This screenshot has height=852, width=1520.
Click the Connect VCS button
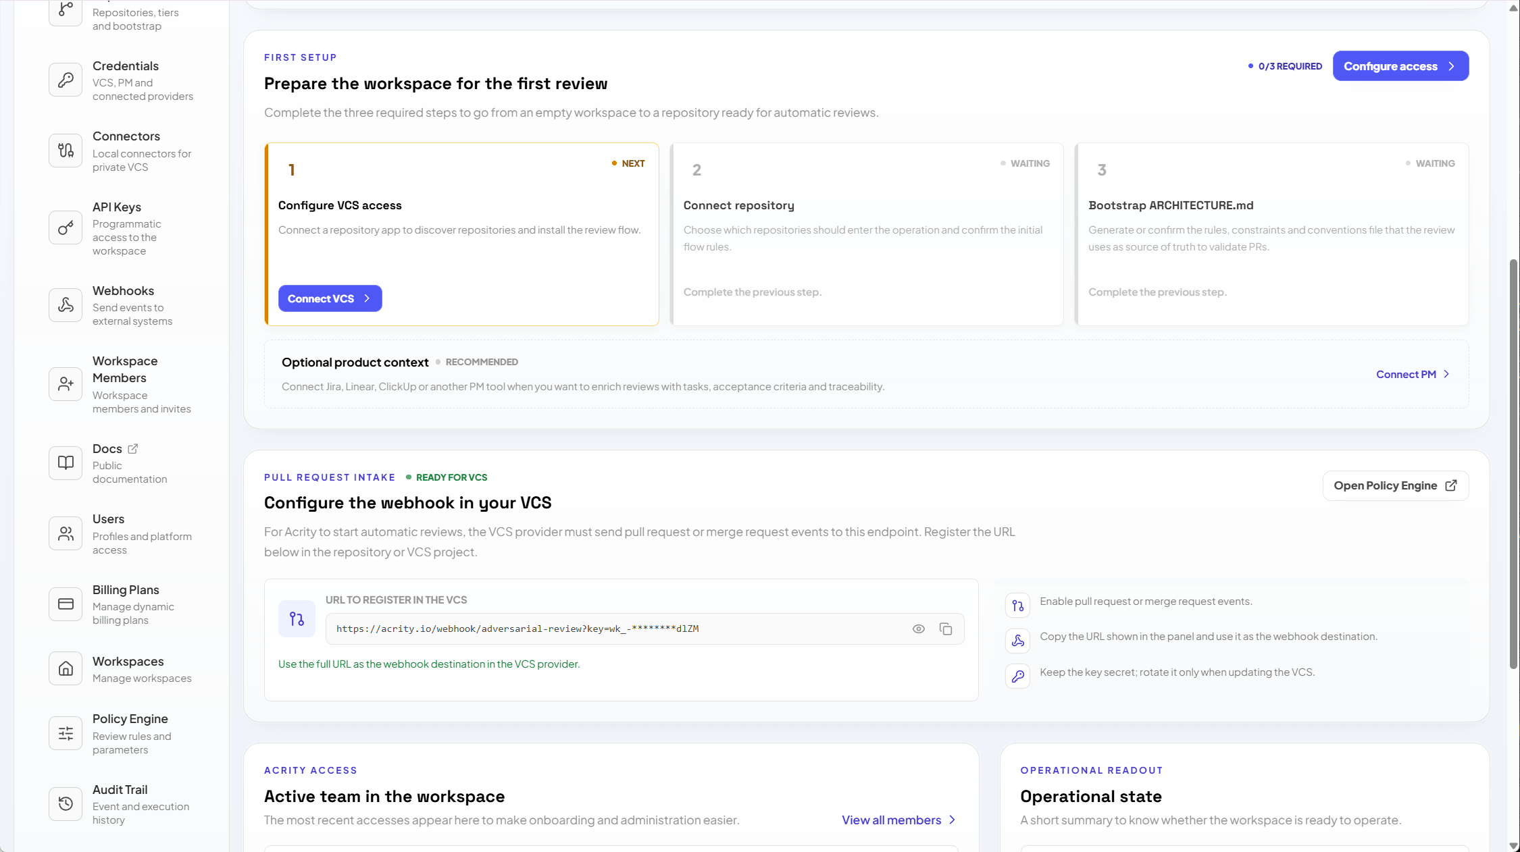pyautogui.click(x=330, y=298)
